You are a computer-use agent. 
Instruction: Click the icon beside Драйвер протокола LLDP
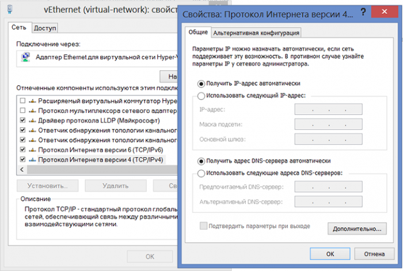pyautogui.click(x=32, y=120)
